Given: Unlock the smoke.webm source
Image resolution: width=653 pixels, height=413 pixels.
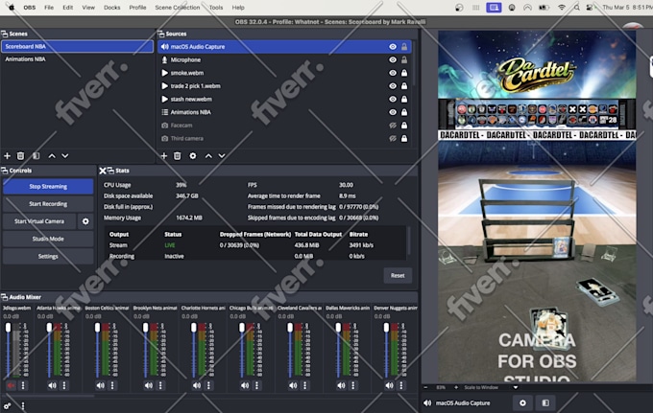Looking at the screenshot, I should 404,73.
